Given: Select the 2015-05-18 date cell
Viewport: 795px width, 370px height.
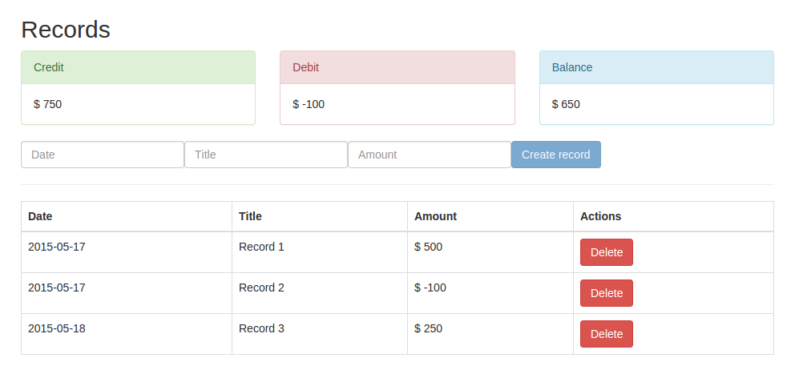Looking at the screenshot, I should click(56, 328).
